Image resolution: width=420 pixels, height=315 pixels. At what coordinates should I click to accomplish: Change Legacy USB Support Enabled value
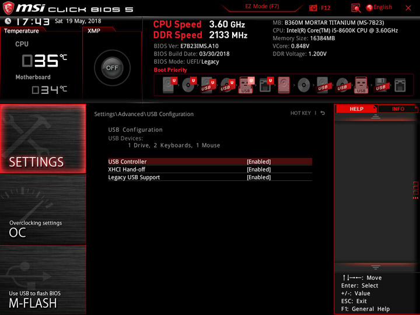click(259, 177)
